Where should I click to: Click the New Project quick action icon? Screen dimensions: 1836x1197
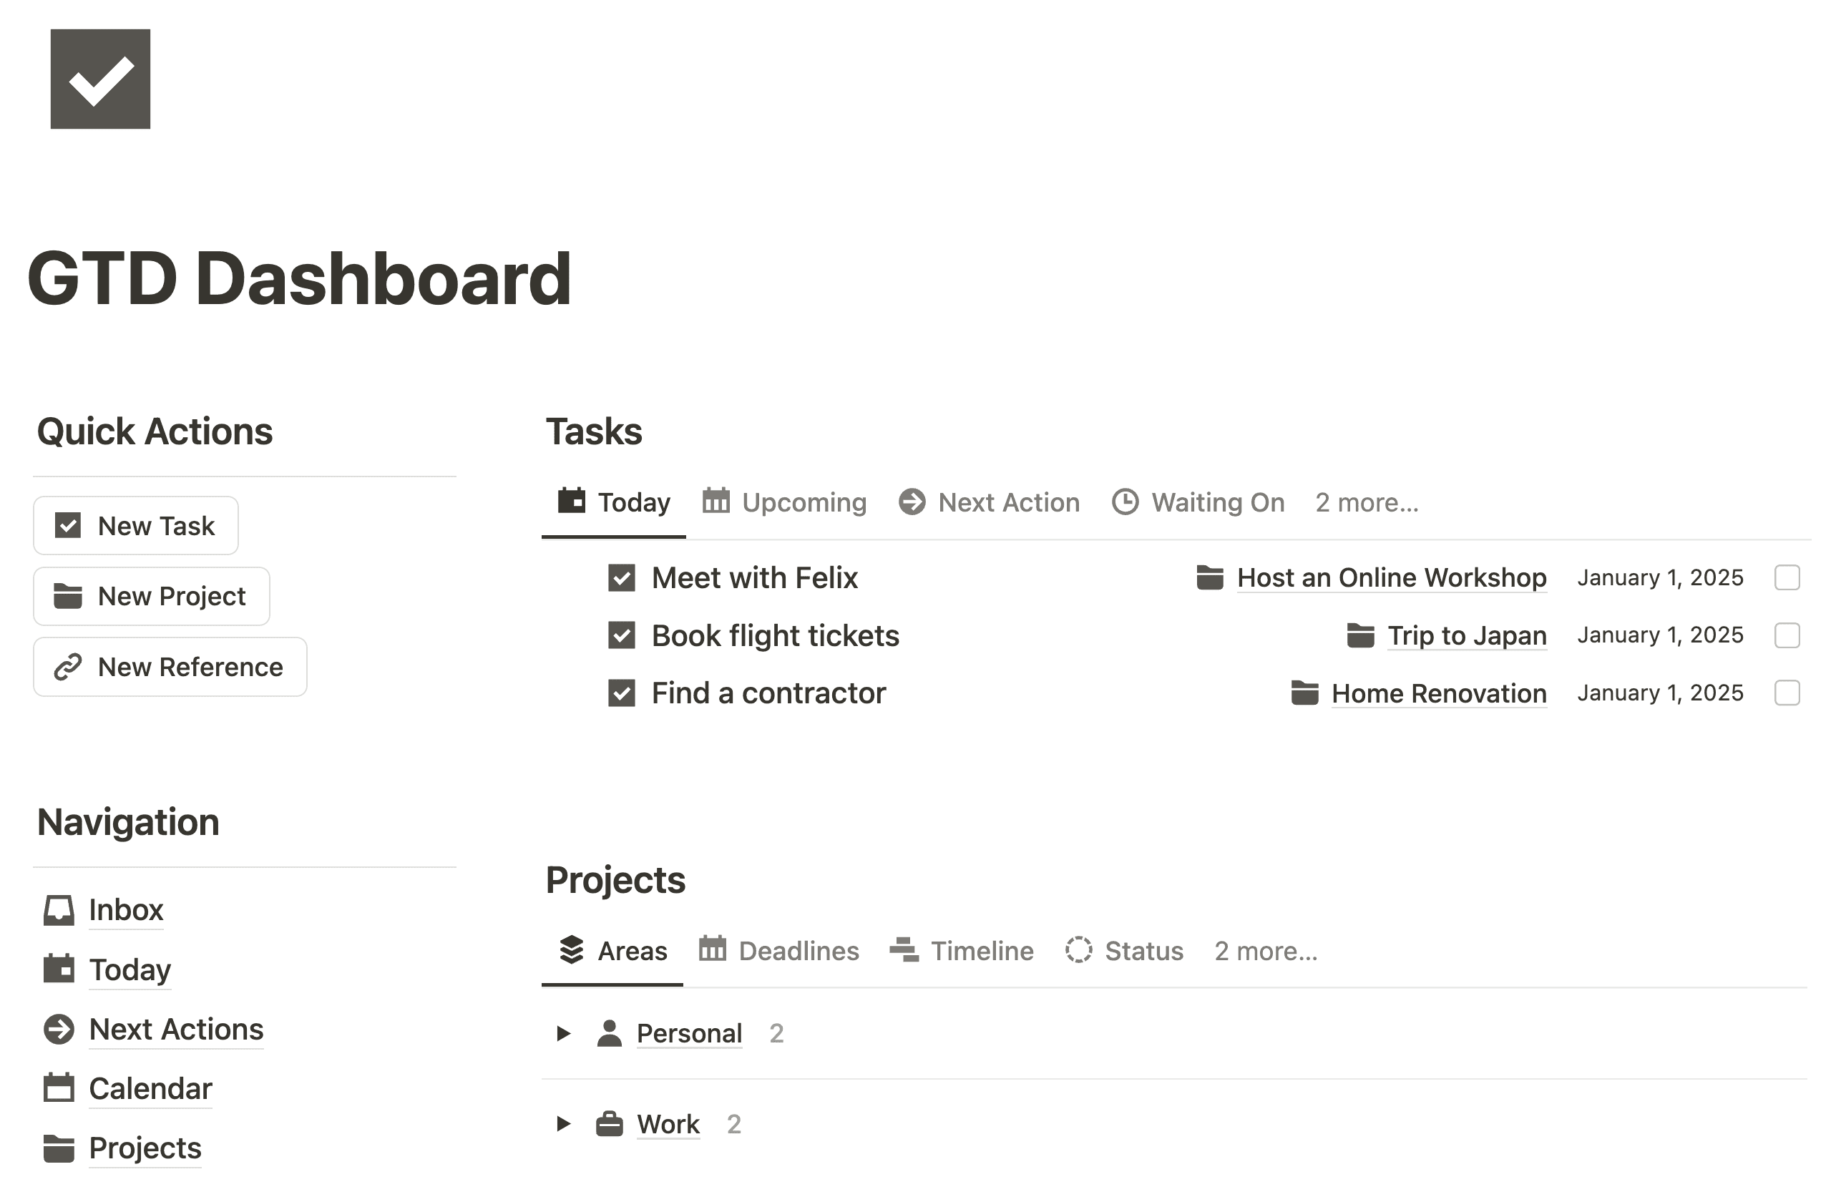point(68,595)
